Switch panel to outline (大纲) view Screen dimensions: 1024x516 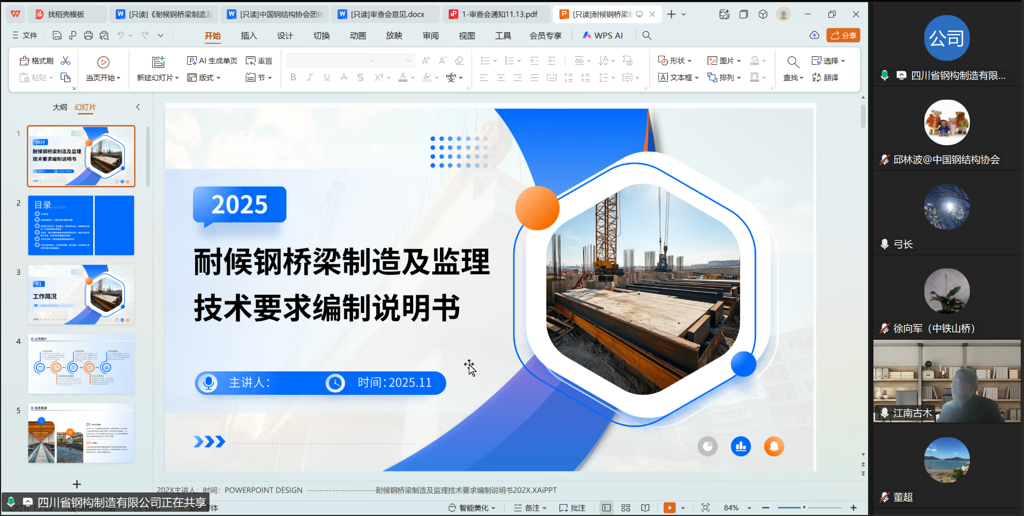coord(59,107)
